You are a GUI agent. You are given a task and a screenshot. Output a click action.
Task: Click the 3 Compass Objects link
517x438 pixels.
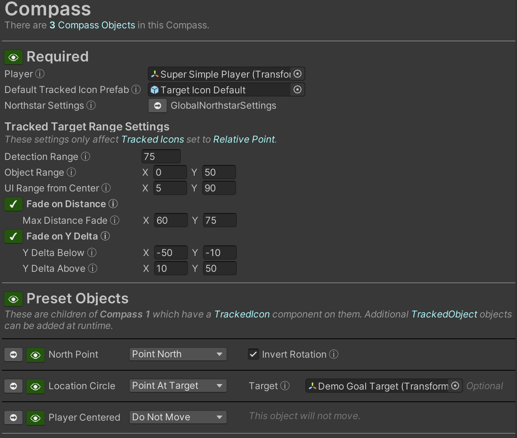[x=92, y=25]
